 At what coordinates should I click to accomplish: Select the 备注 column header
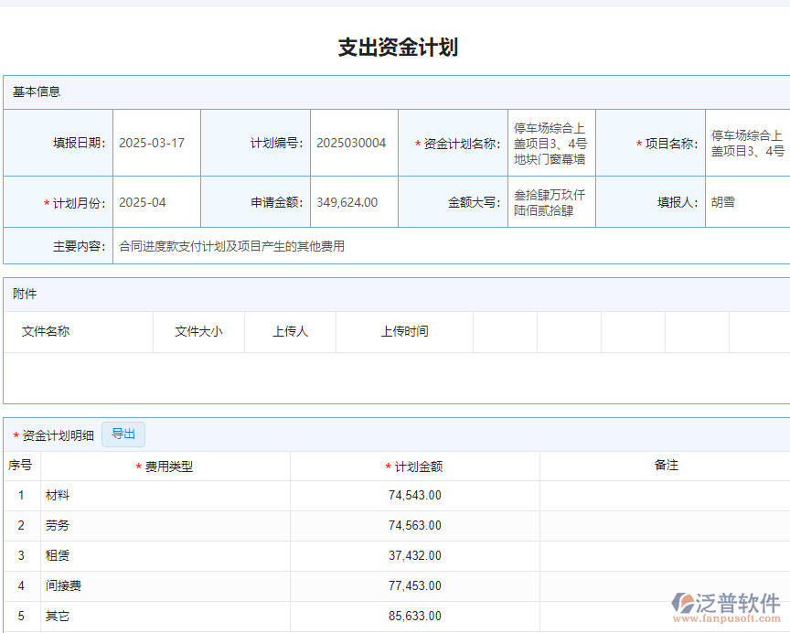[667, 466]
